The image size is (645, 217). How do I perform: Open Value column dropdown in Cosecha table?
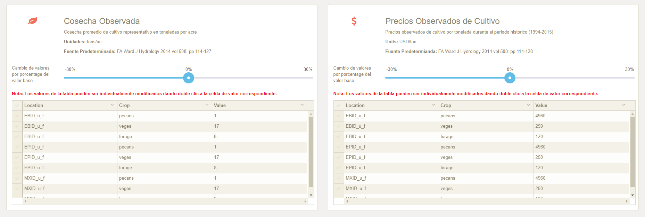click(302, 105)
